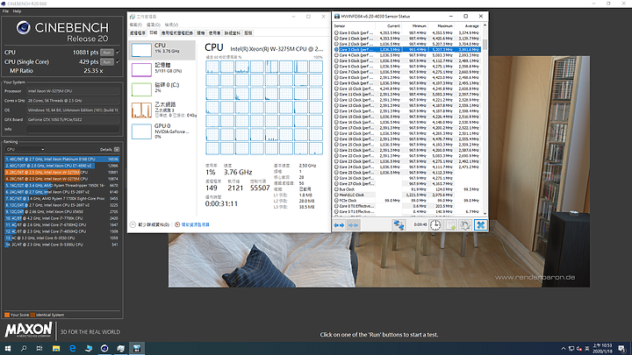Click the Cinebench taskbar icon
632x355 pixels.
tap(104, 348)
